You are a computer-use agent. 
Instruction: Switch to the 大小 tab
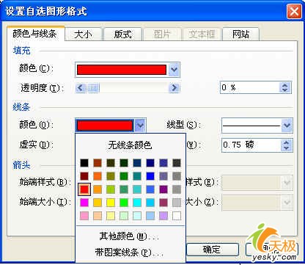(x=83, y=35)
